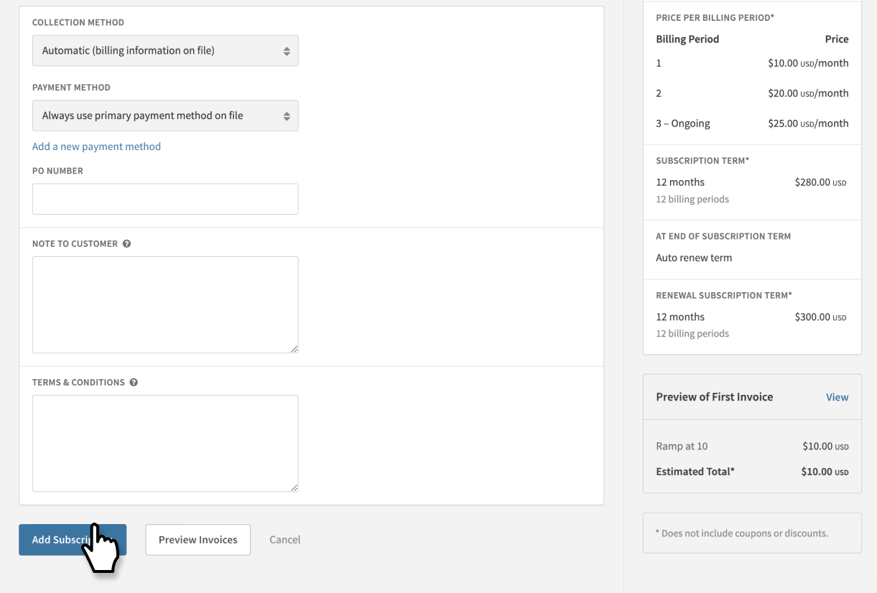The image size is (877, 593).
Task: View the first invoice preview
Action: coord(837,397)
